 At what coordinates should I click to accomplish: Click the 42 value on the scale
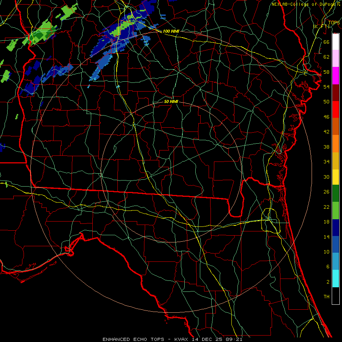pyautogui.click(x=326, y=132)
